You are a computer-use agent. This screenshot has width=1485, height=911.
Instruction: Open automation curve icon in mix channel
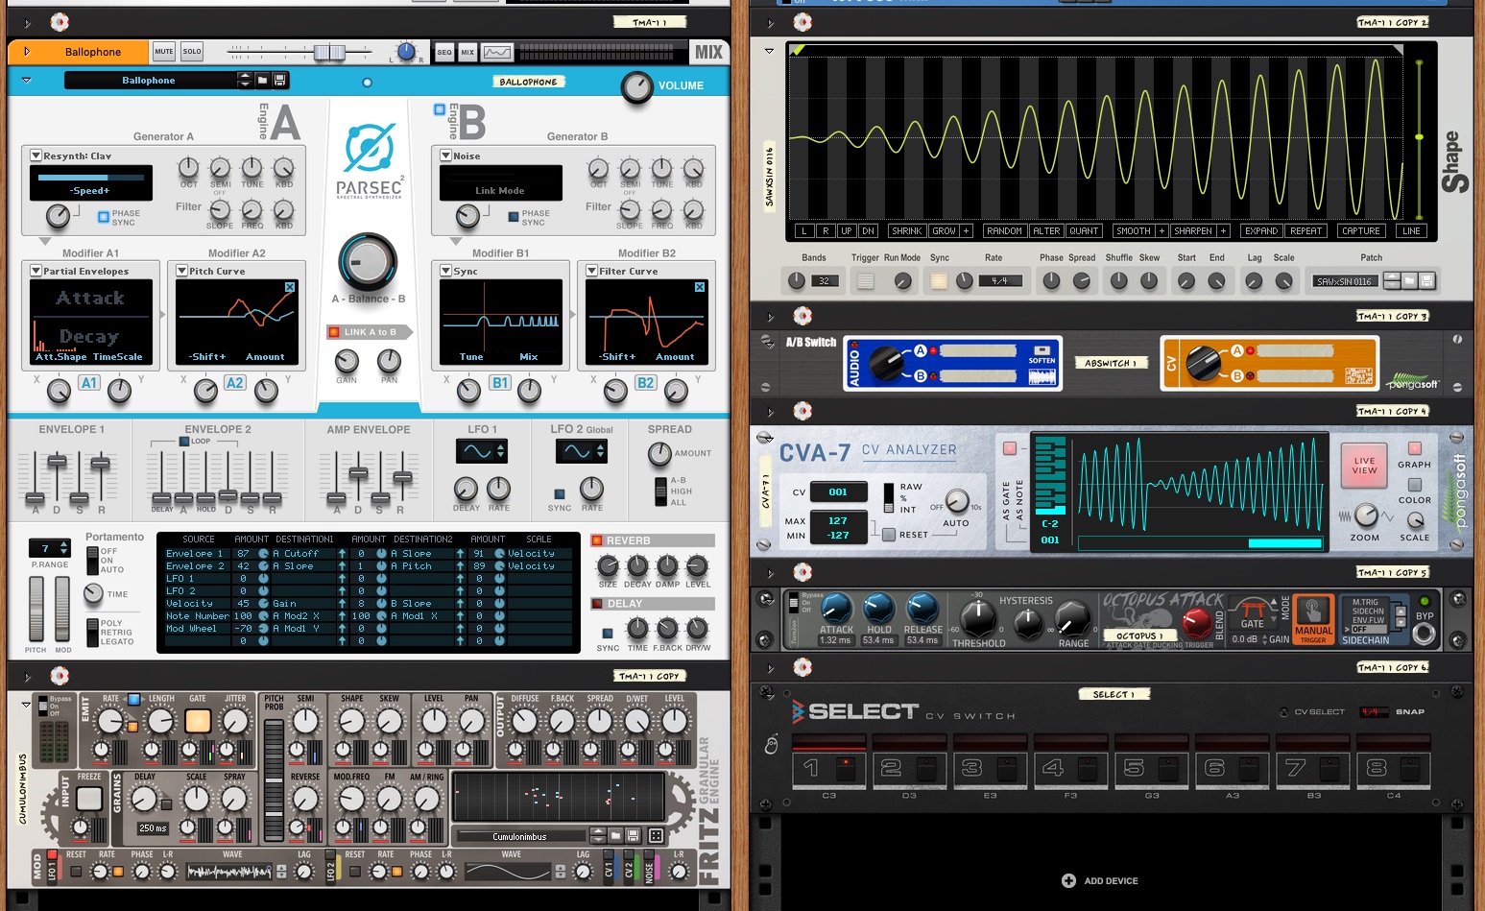click(x=497, y=52)
